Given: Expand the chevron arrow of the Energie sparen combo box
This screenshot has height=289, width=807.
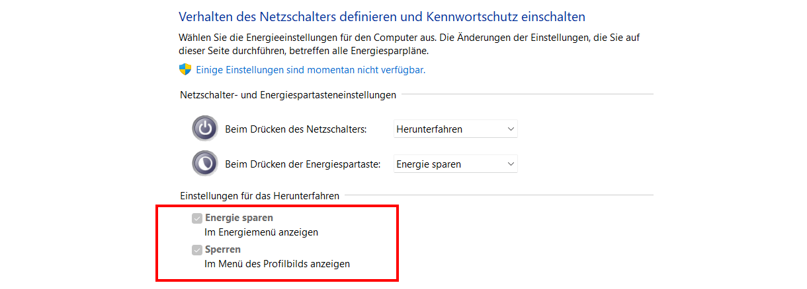Looking at the screenshot, I should click(510, 164).
